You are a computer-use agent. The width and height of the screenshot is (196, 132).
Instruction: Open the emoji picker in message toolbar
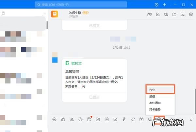[54, 119]
